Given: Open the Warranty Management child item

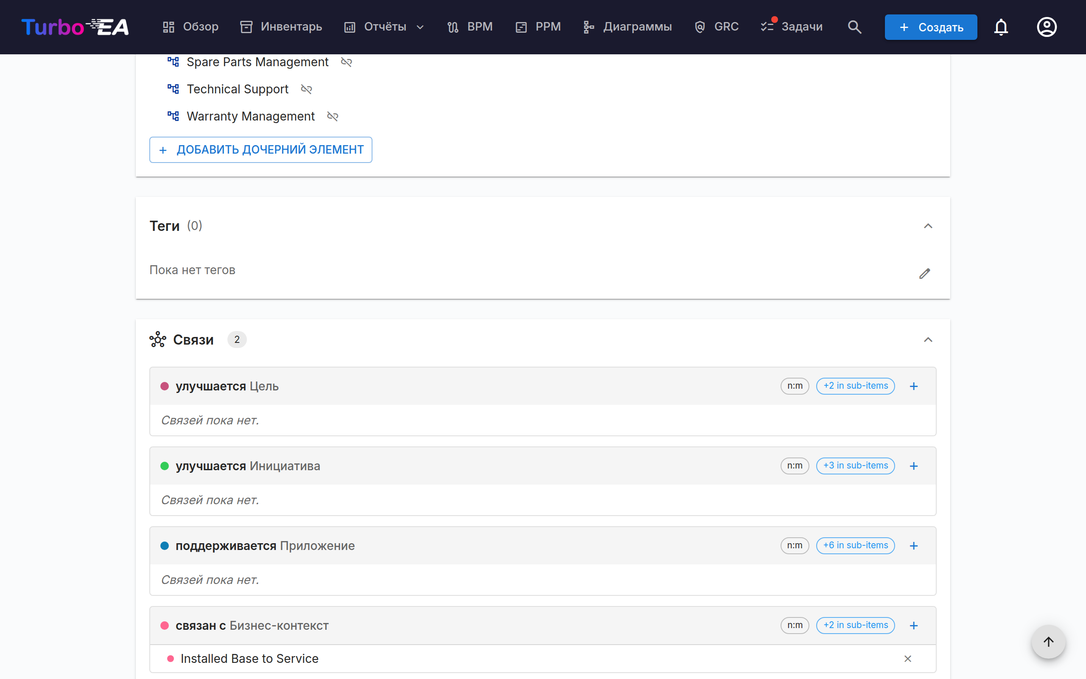Looking at the screenshot, I should 250,116.
